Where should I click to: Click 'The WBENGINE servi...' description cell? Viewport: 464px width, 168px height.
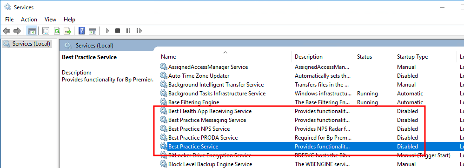click(323, 164)
